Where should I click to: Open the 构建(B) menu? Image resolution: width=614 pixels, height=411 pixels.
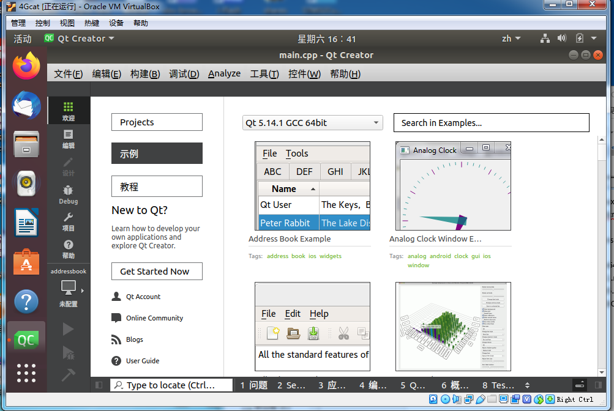click(x=145, y=74)
